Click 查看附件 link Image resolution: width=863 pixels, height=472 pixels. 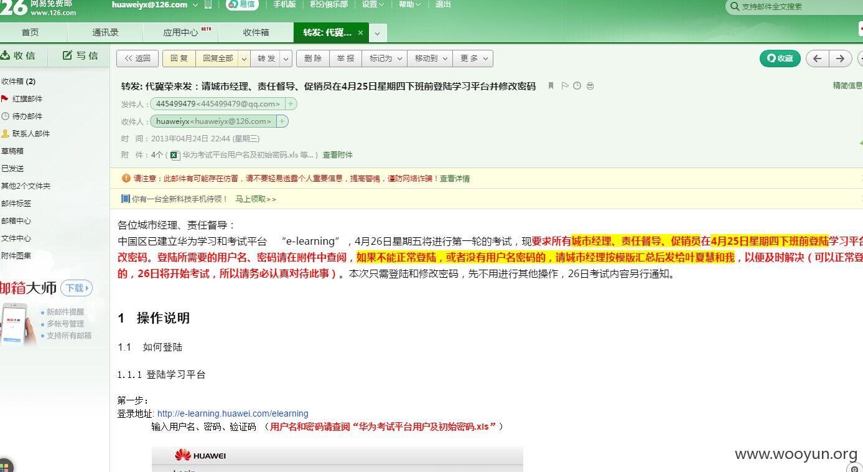pos(337,155)
